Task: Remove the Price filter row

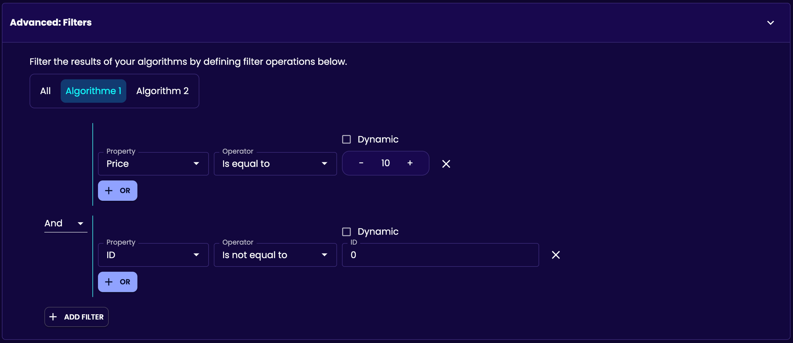Action: (446, 164)
